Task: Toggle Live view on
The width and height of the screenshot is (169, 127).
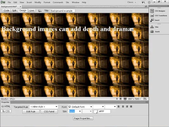Action: click(32, 10)
